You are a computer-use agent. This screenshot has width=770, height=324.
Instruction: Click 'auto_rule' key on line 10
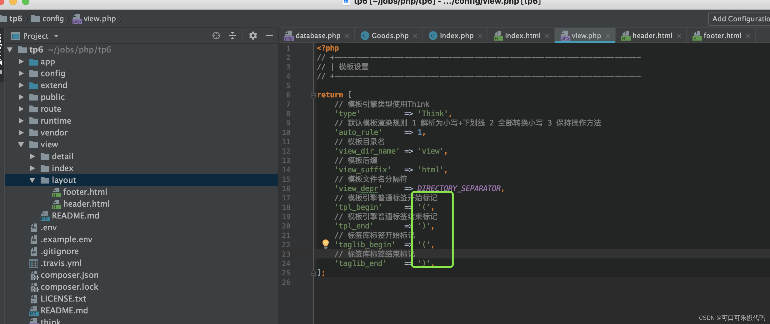pyautogui.click(x=358, y=132)
